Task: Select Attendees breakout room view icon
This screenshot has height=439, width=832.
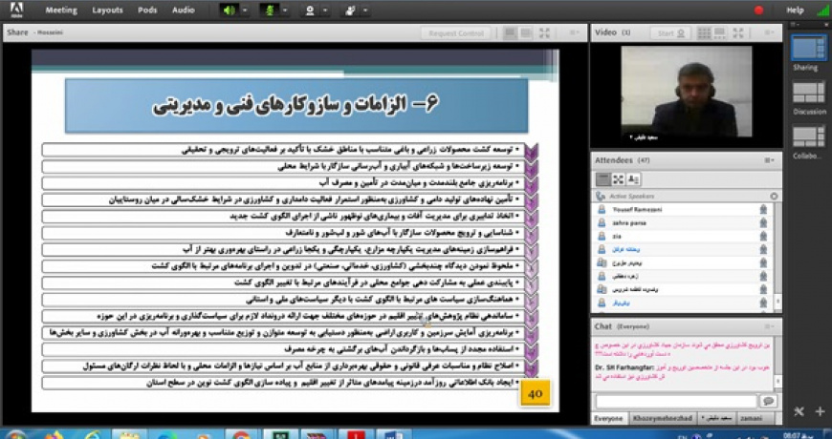Action: (618, 179)
